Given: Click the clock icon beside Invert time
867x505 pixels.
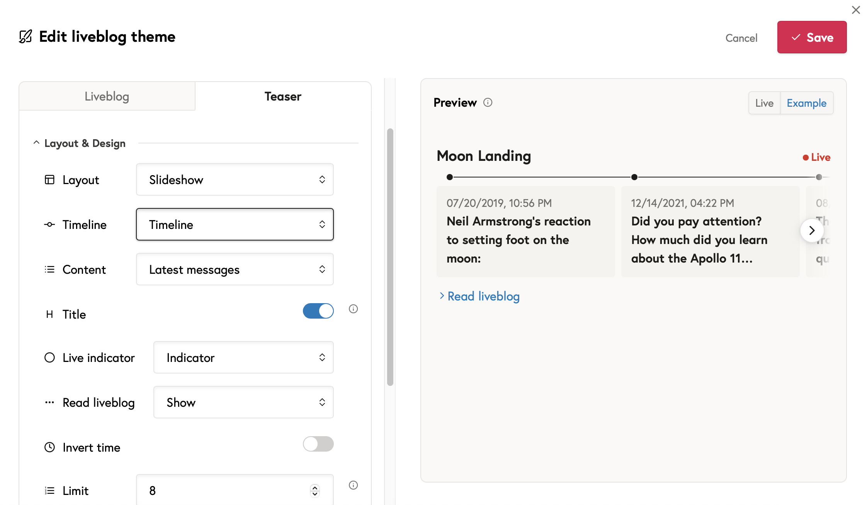Looking at the screenshot, I should (x=49, y=447).
